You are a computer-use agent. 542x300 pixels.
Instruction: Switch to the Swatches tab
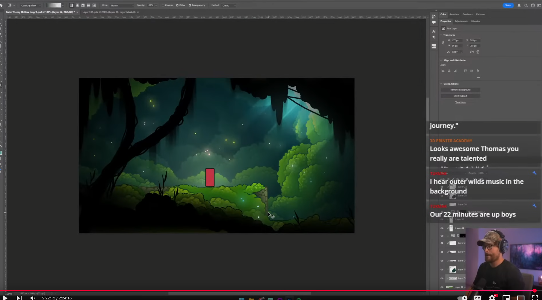(454, 14)
